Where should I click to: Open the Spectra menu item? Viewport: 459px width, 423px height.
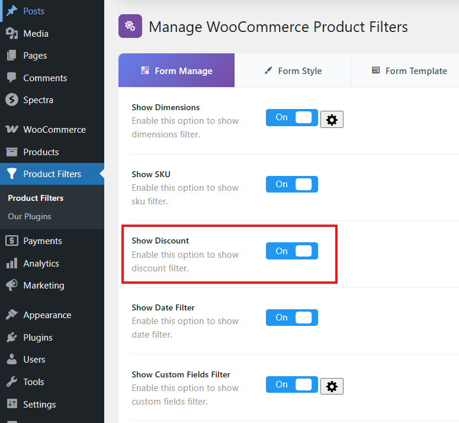click(x=52, y=100)
